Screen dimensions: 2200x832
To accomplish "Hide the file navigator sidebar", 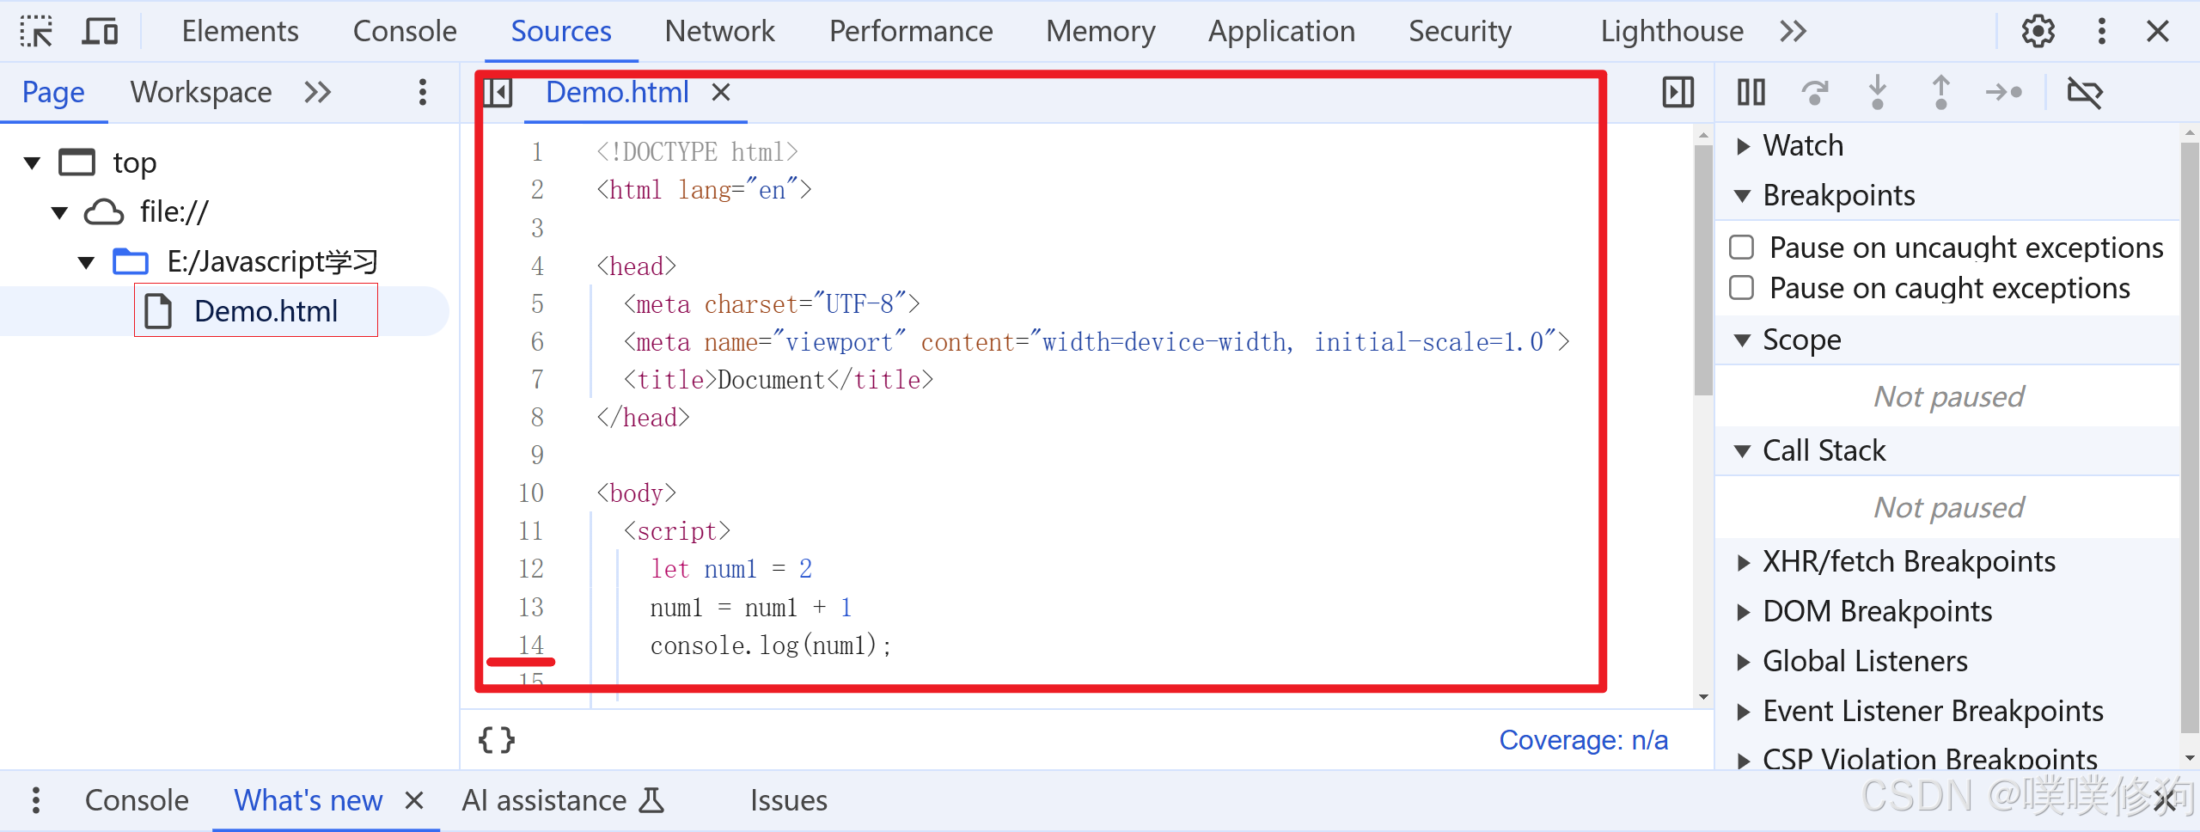I will pos(498,92).
